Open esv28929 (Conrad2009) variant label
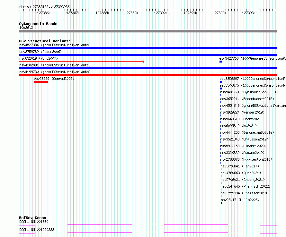Screen dimensions: 286x237 (x=54, y=79)
